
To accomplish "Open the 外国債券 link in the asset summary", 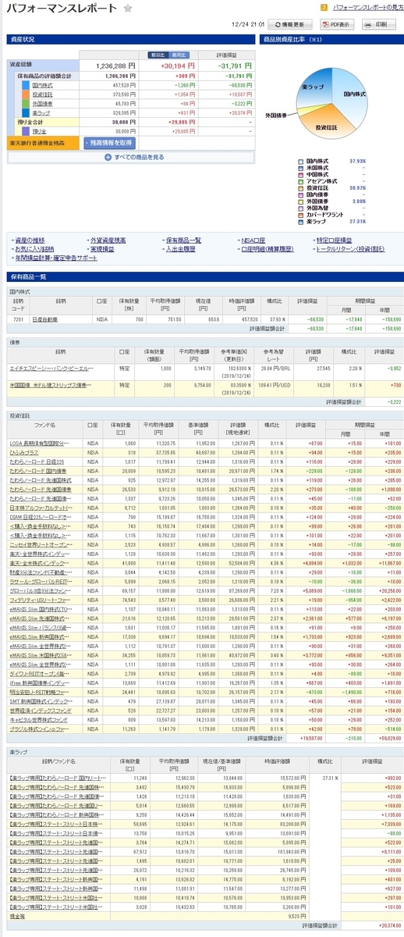I will coord(43,103).
